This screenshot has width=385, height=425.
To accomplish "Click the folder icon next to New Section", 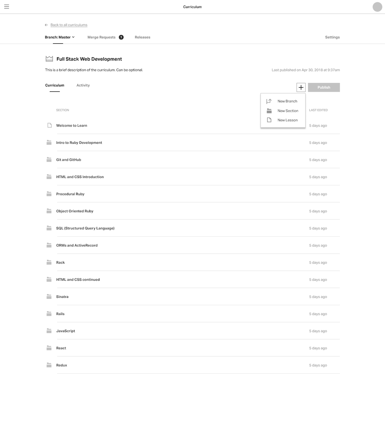I will 269,111.
